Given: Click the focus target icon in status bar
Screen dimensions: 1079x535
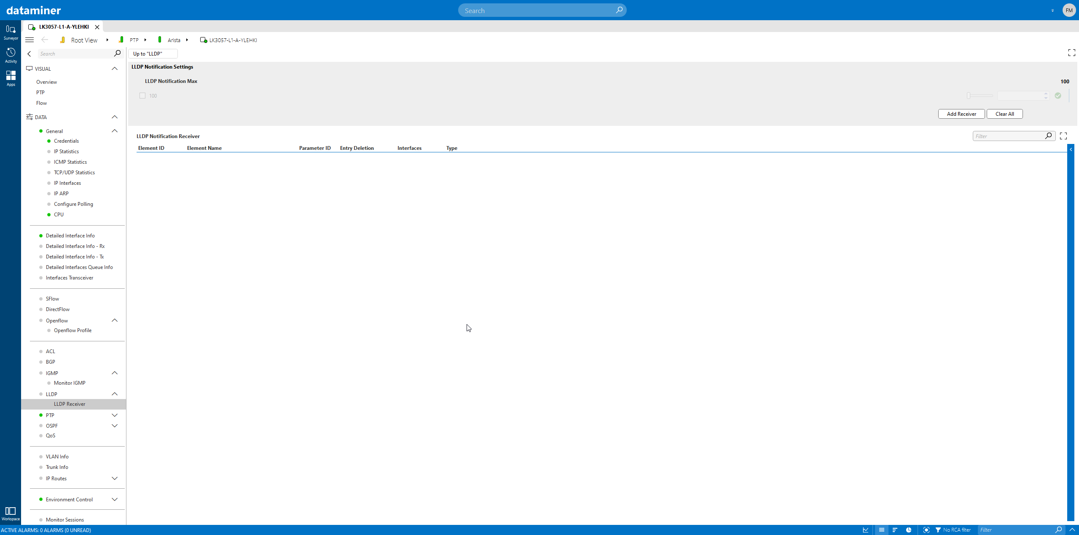Looking at the screenshot, I should coord(926,530).
